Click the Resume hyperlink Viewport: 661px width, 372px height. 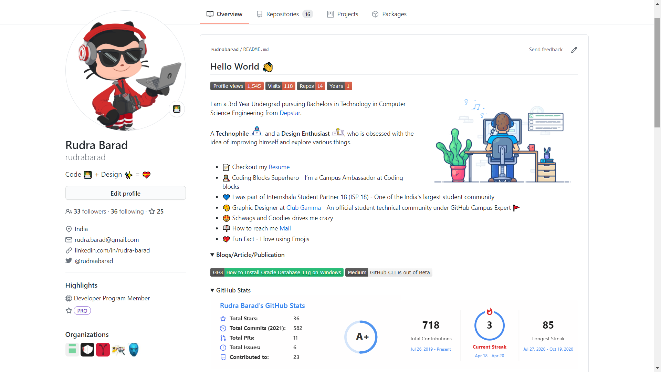click(279, 167)
